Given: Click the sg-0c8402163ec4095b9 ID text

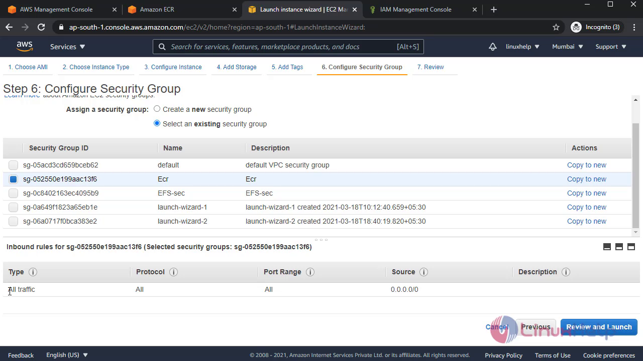Looking at the screenshot, I should pos(61,193).
